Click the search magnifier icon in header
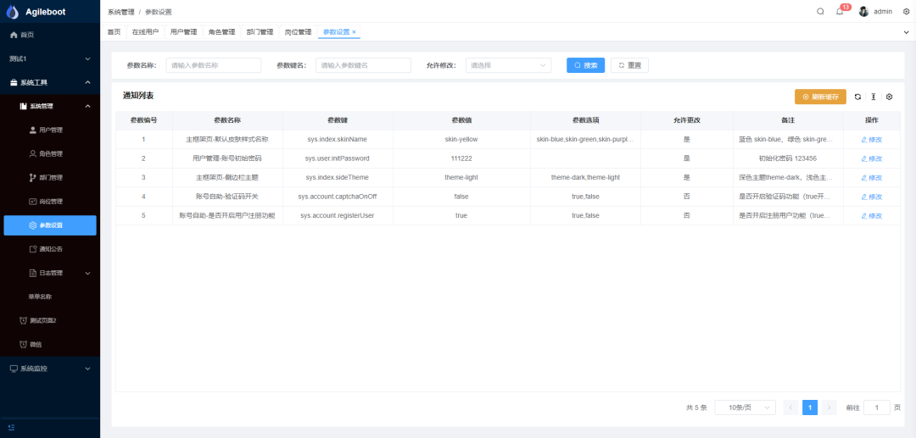The image size is (916, 438). [820, 12]
